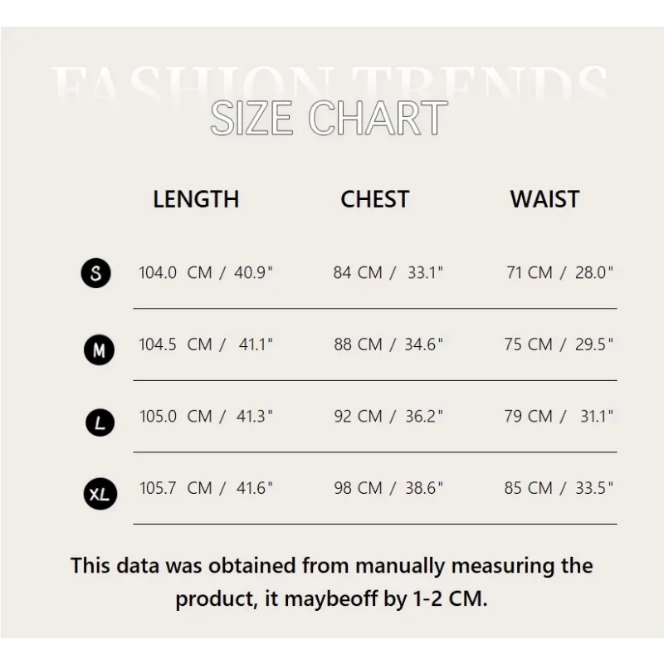Click the black M size badge
This screenshot has width=664, height=664.
click(99, 351)
